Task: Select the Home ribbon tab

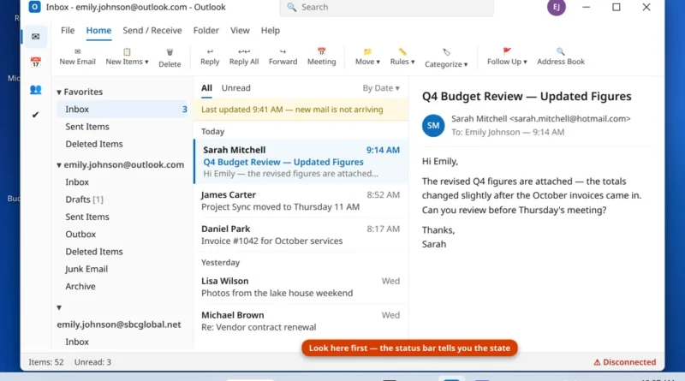Action: 98,31
